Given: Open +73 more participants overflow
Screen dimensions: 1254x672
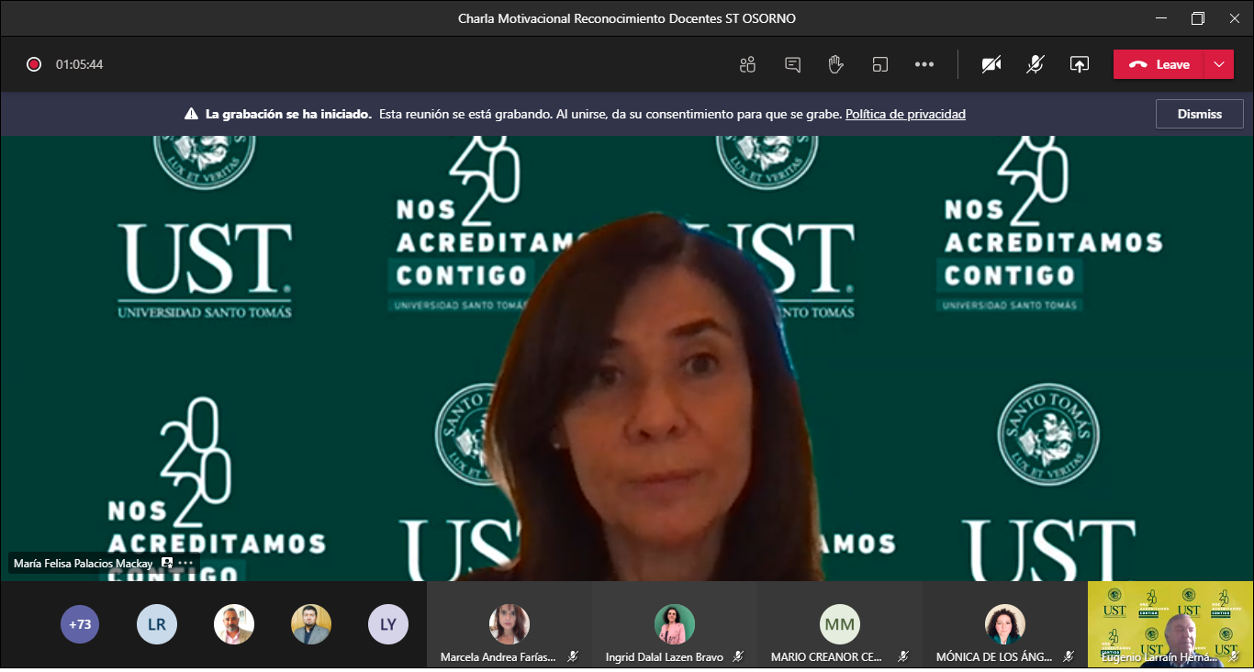Looking at the screenshot, I should click(x=81, y=624).
